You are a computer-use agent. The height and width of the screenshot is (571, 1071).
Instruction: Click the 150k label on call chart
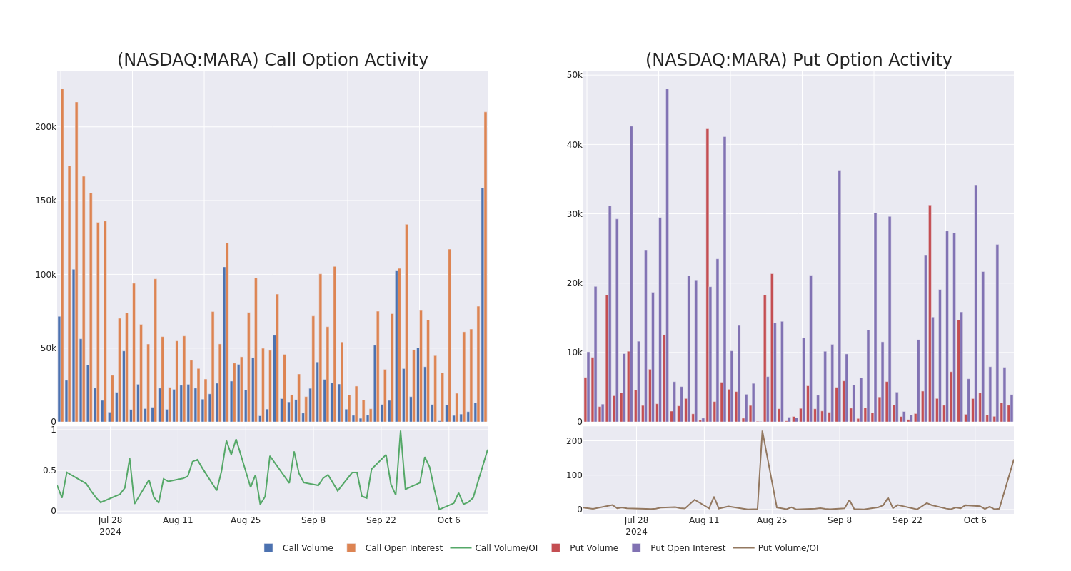pyautogui.click(x=46, y=201)
